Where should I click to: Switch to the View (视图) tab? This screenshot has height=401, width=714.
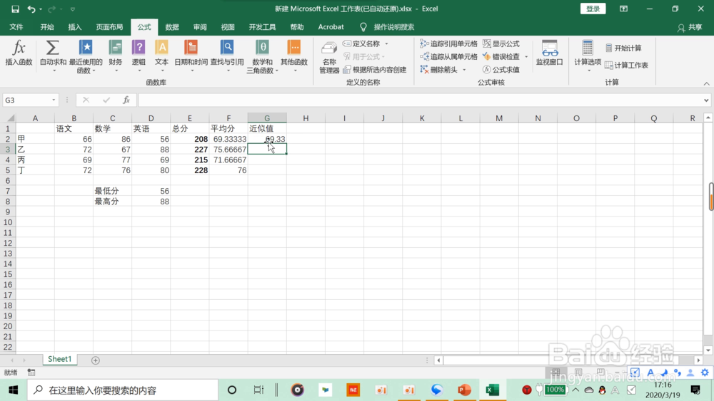coord(228,27)
